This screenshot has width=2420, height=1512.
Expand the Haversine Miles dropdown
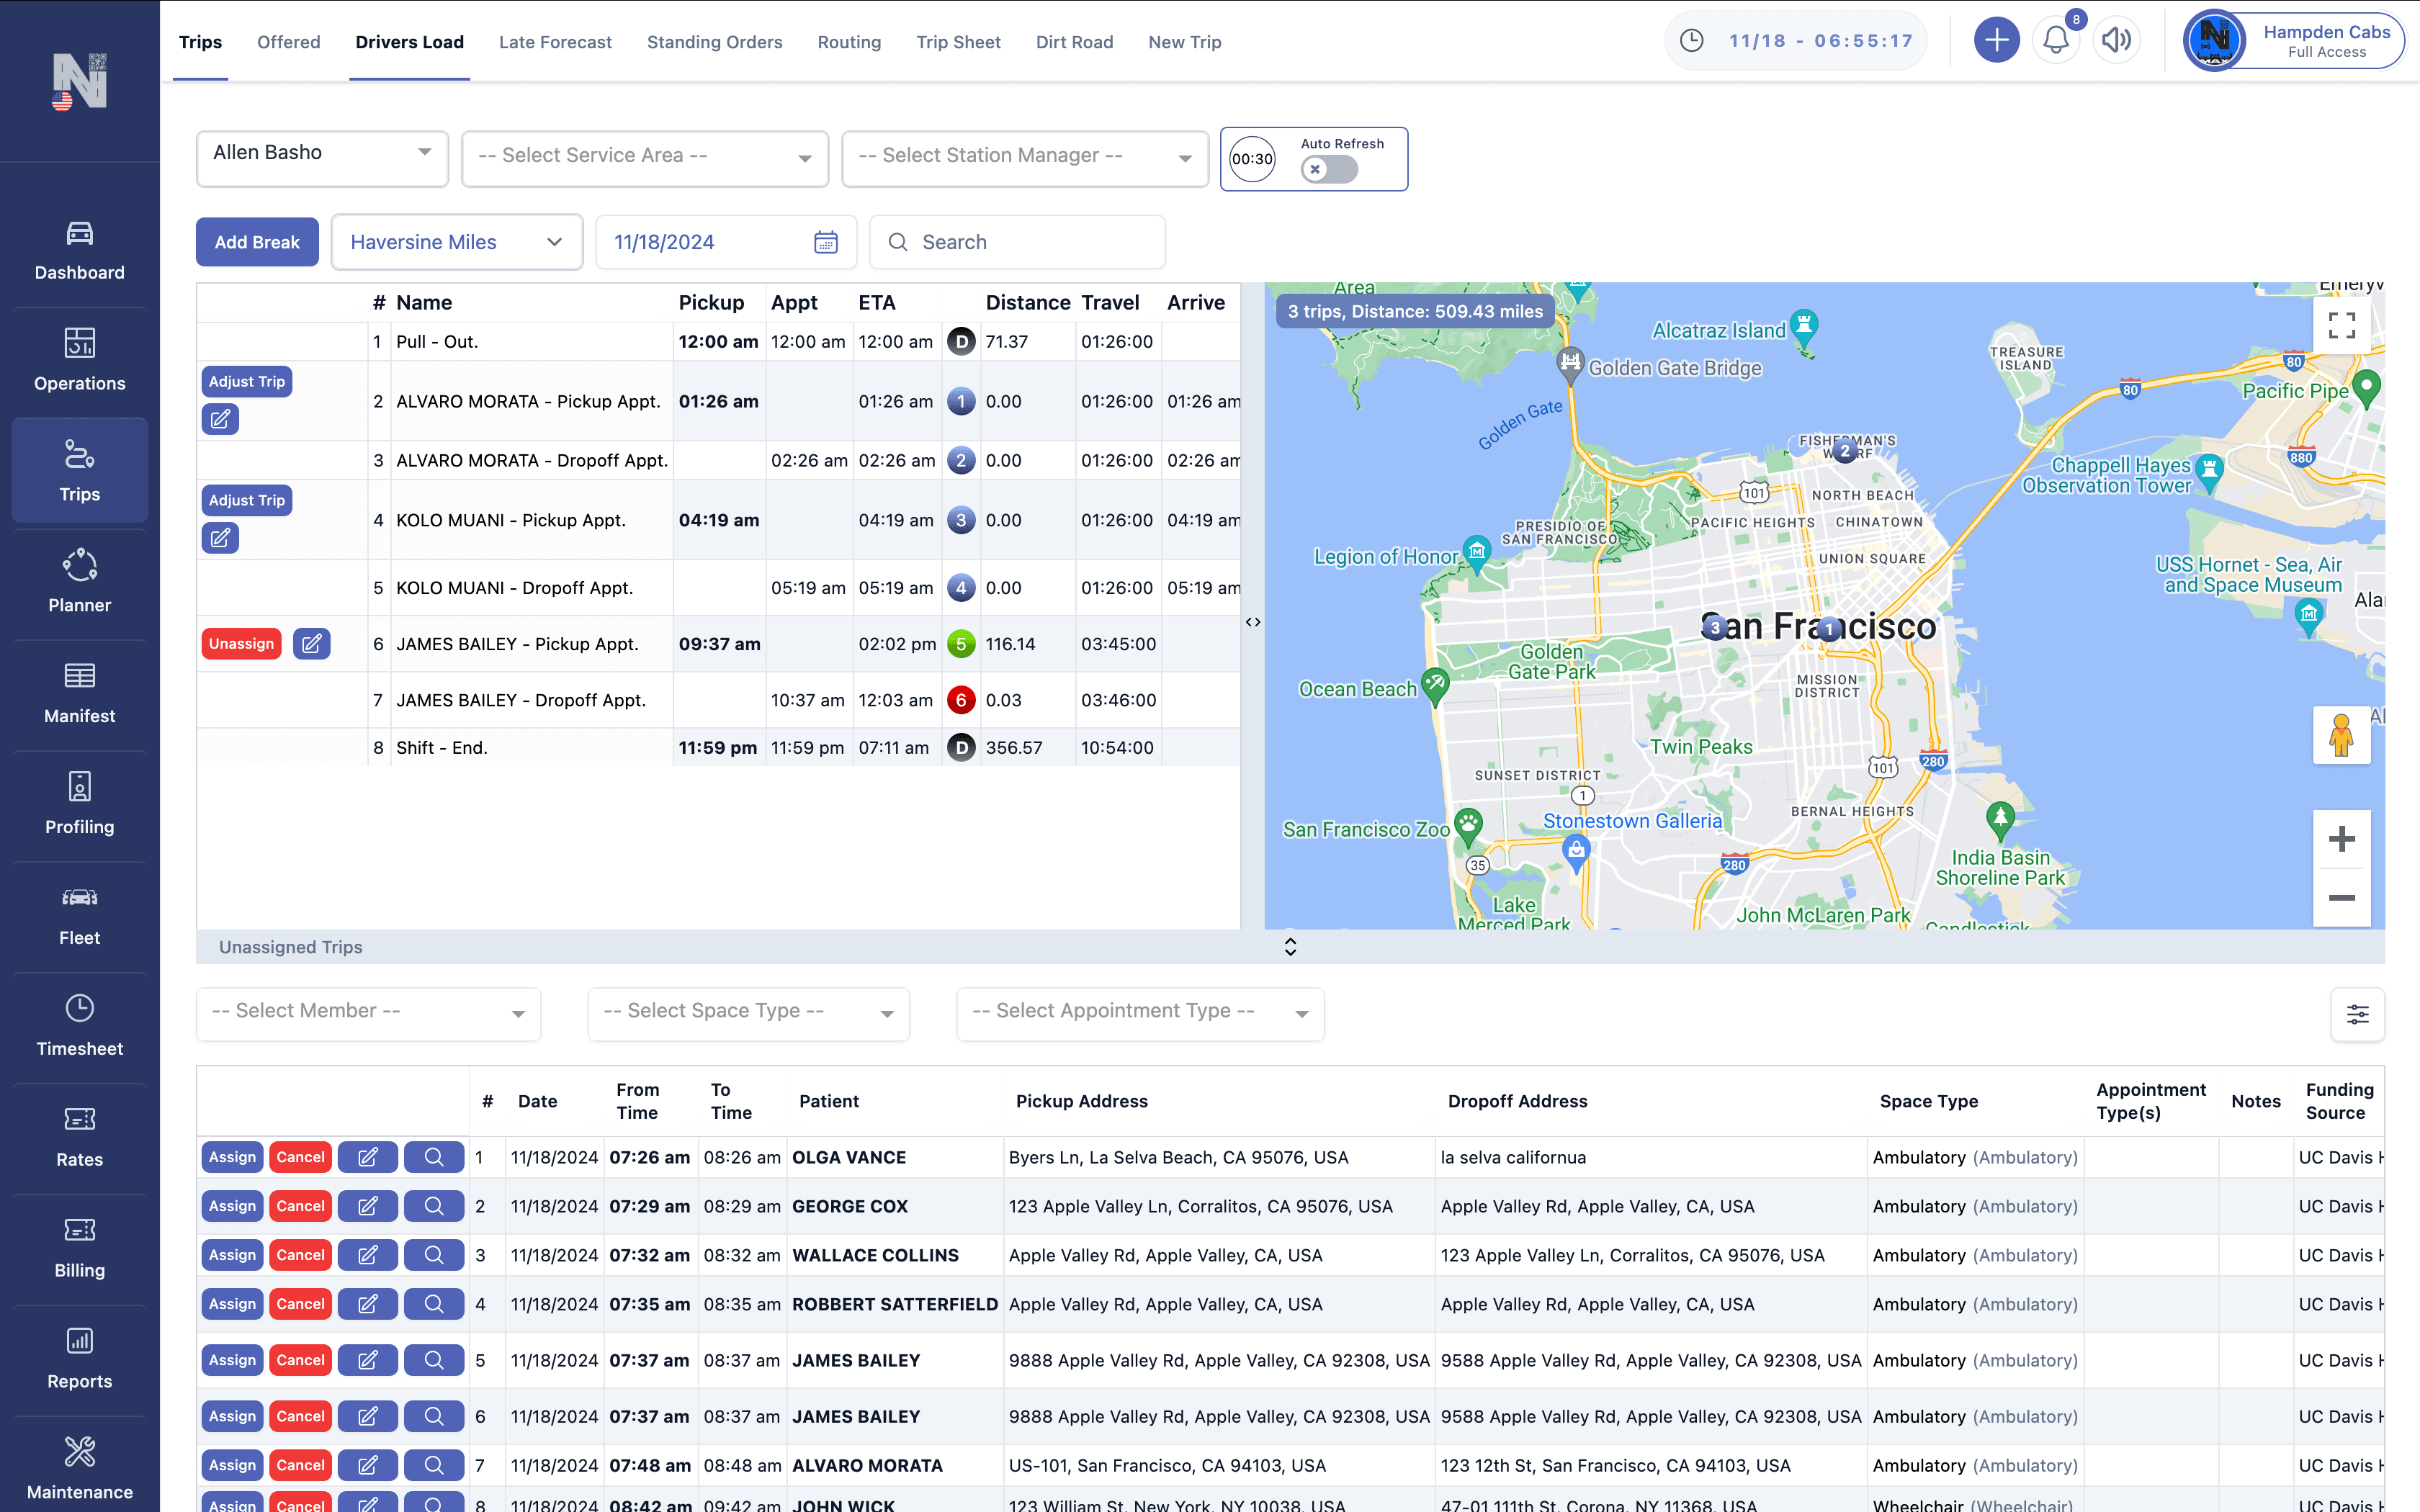pyautogui.click(x=457, y=242)
